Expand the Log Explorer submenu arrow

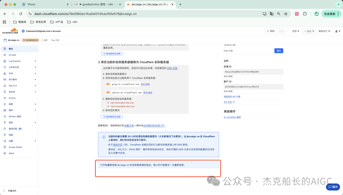coord(35,61)
